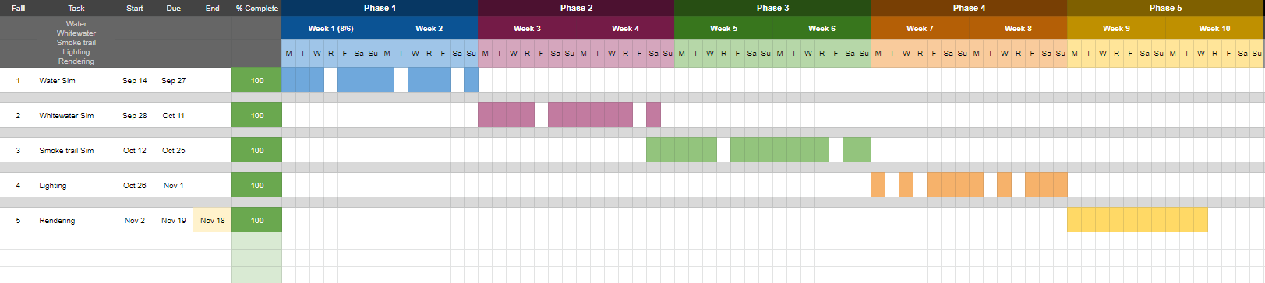
Task: Select the Due column header
Action: click(x=173, y=8)
